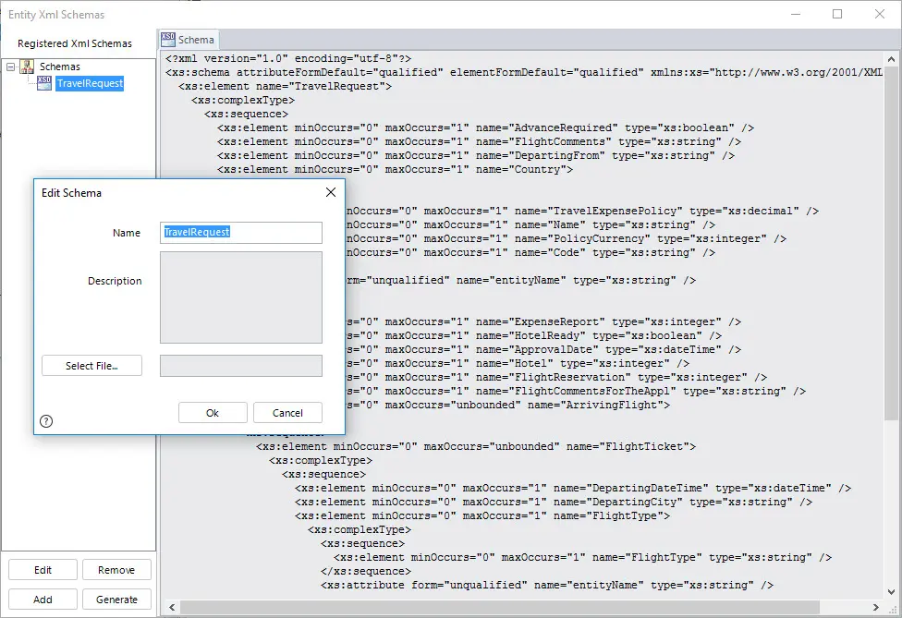Click the XSD icon on Schema tab
This screenshot has width=902, height=618.
[168, 39]
